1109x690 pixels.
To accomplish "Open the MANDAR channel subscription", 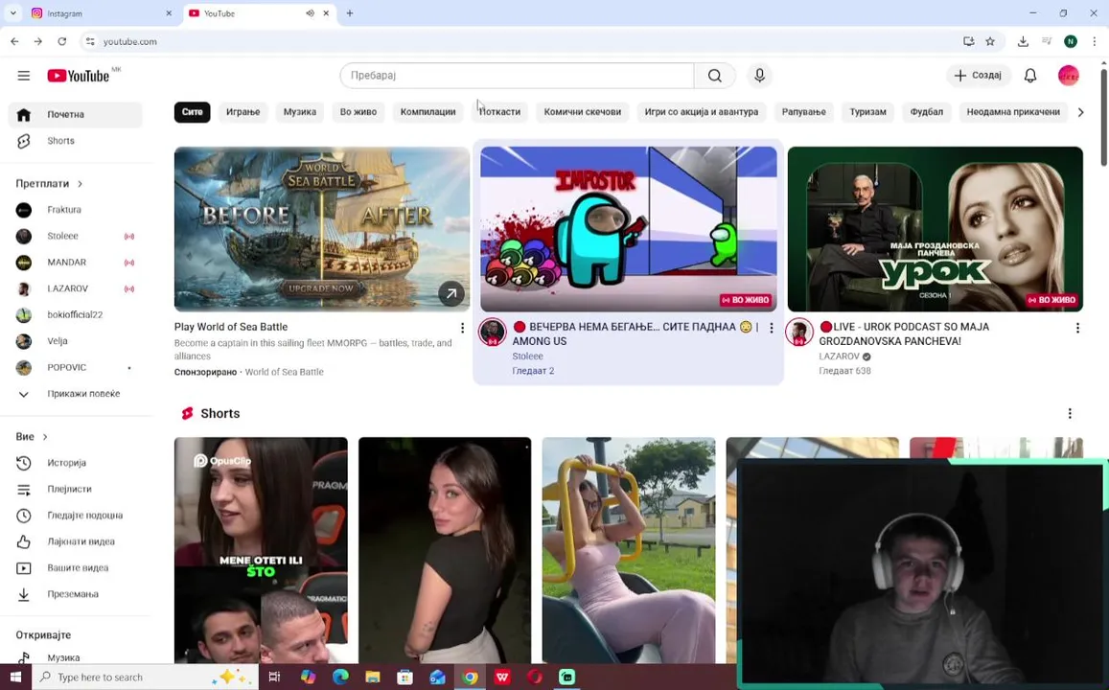I will tap(76, 263).
